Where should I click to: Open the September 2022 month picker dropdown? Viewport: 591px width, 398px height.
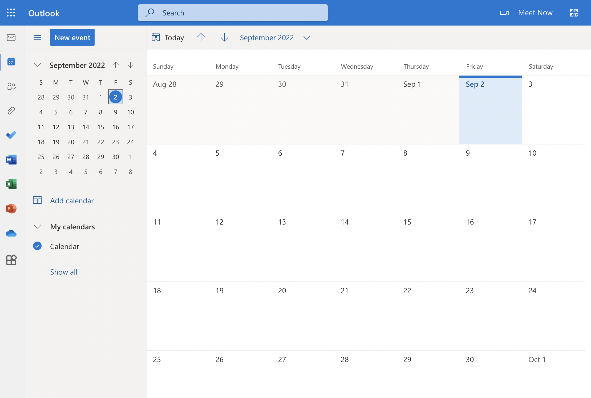point(307,38)
